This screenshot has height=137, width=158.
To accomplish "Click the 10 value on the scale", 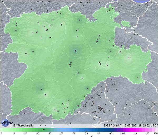I will point(14,134).
